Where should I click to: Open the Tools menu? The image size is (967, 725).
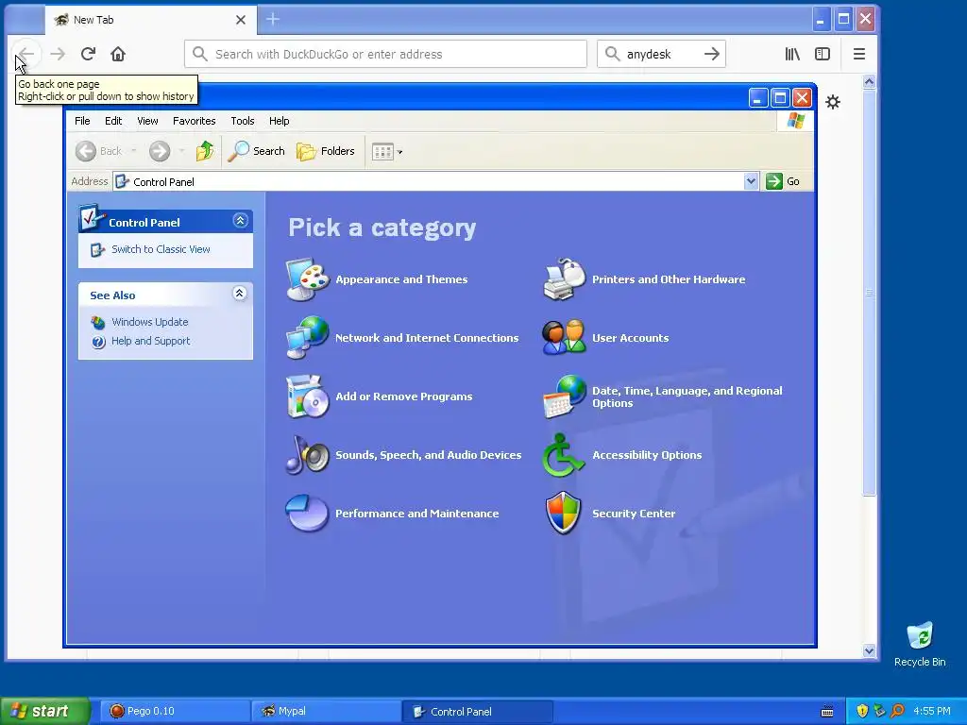(243, 121)
